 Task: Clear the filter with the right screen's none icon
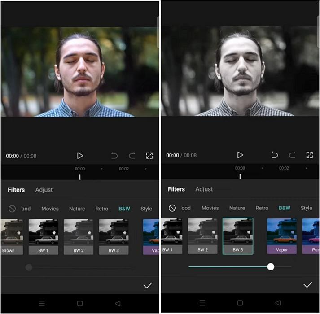click(x=172, y=208)
